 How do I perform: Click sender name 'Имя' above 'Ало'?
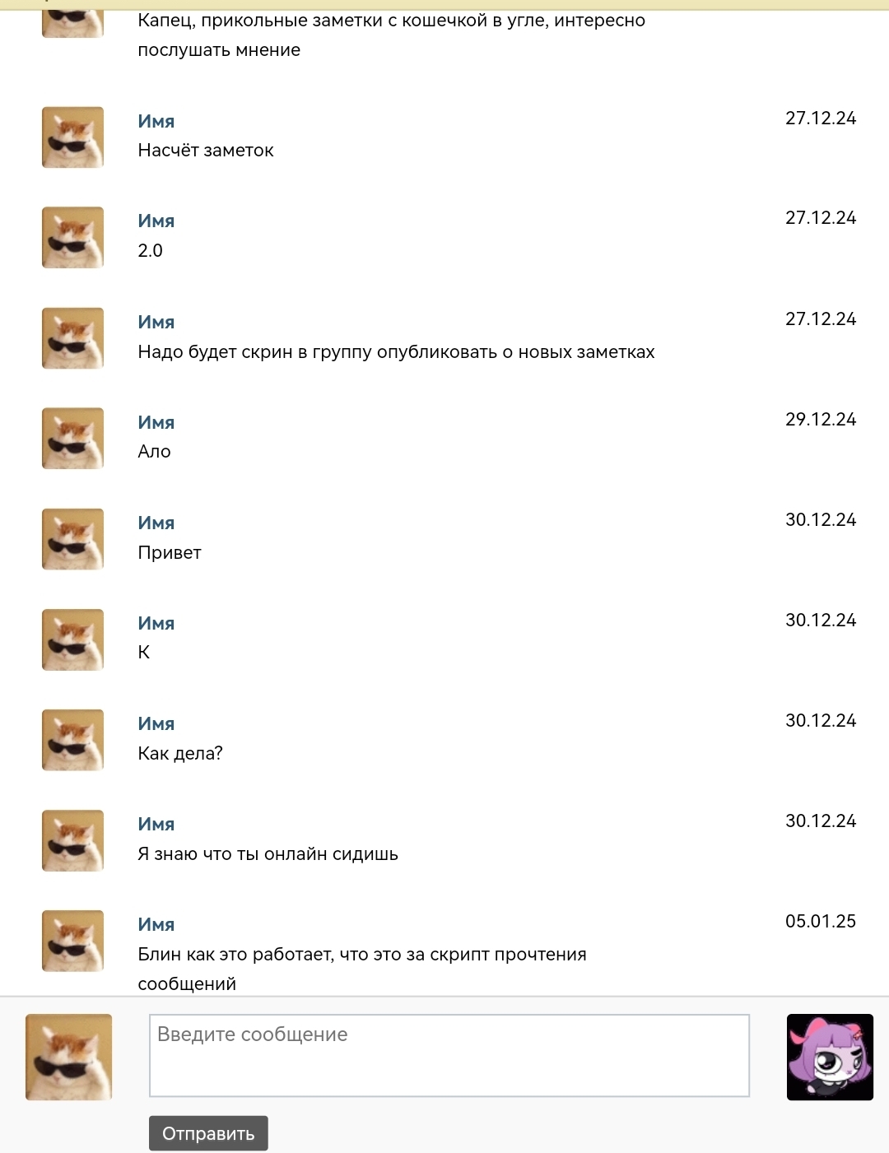[x=156, y=422]
